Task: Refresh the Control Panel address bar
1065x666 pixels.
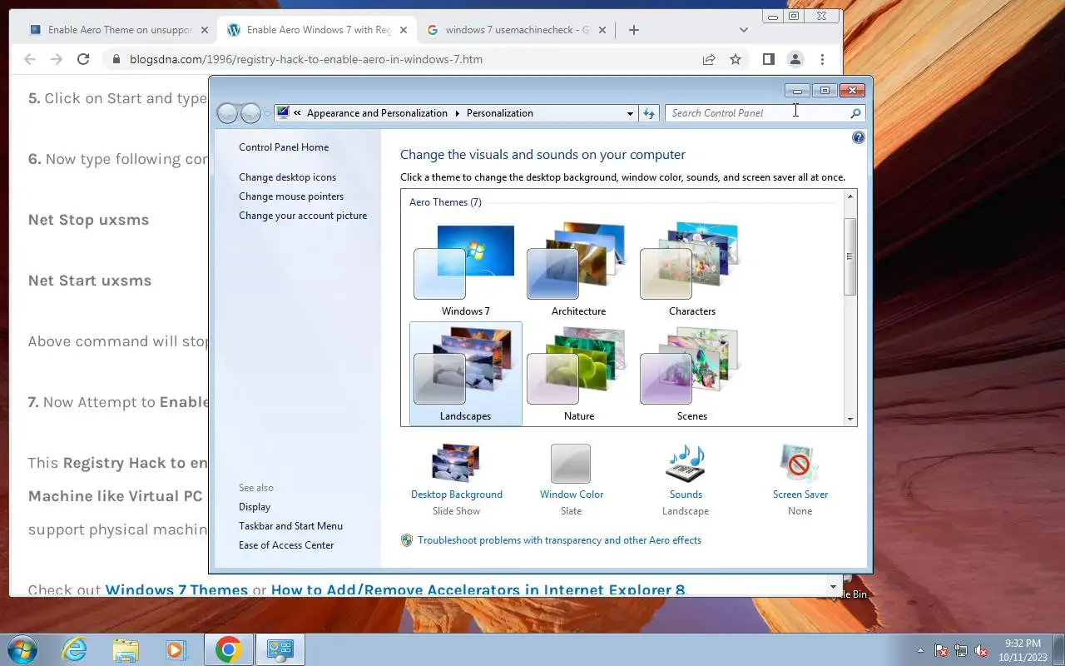Action: (x=649, y=113)
